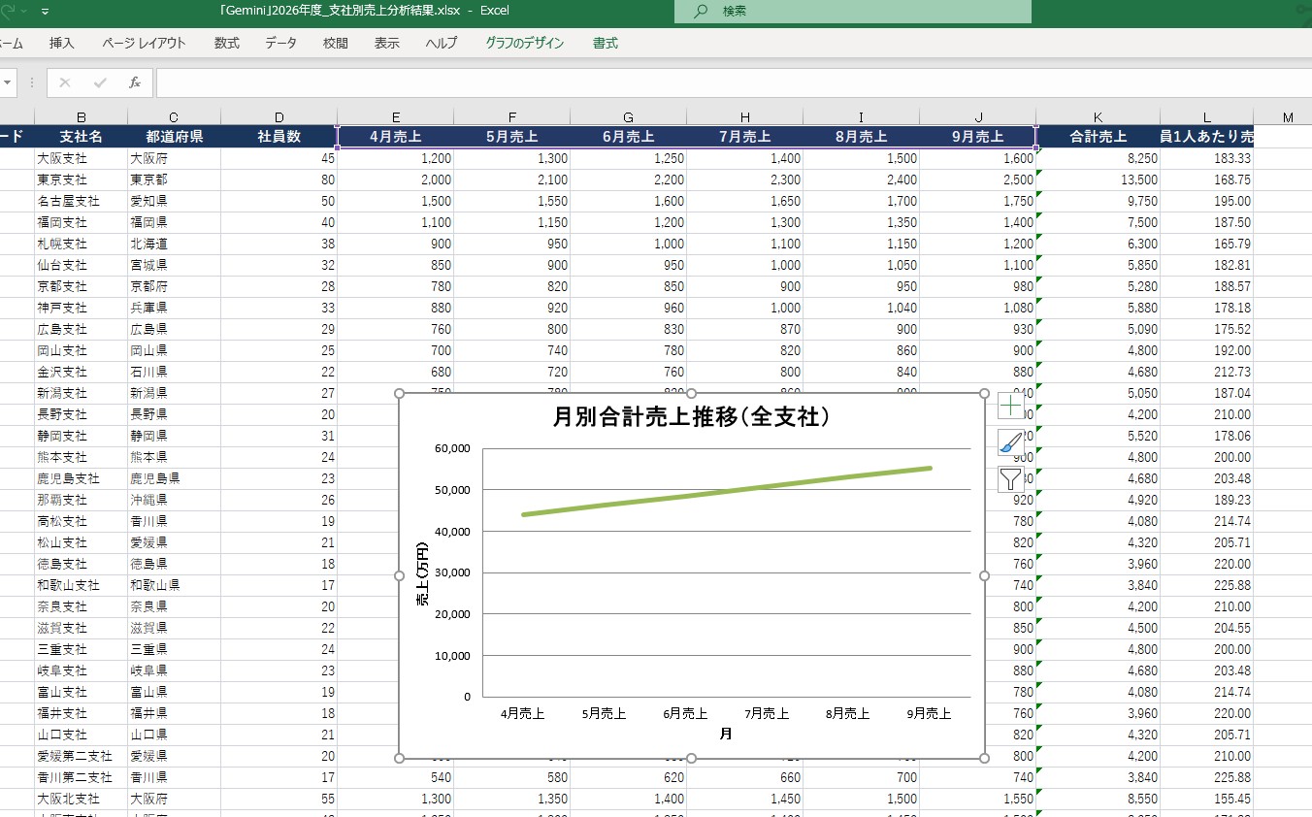1312x817 pixels.
Task: Select the 東京支社 cell
Action: coord(81,180)
